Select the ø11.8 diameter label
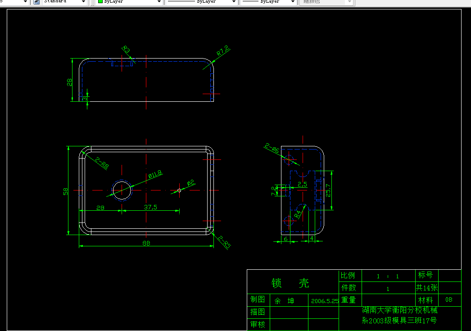 [x=155, y=174]
